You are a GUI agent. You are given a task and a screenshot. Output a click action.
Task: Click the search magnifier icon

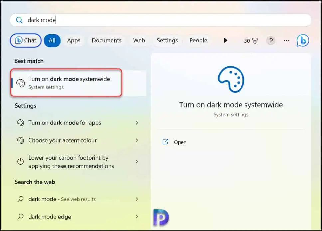(19, 20)
